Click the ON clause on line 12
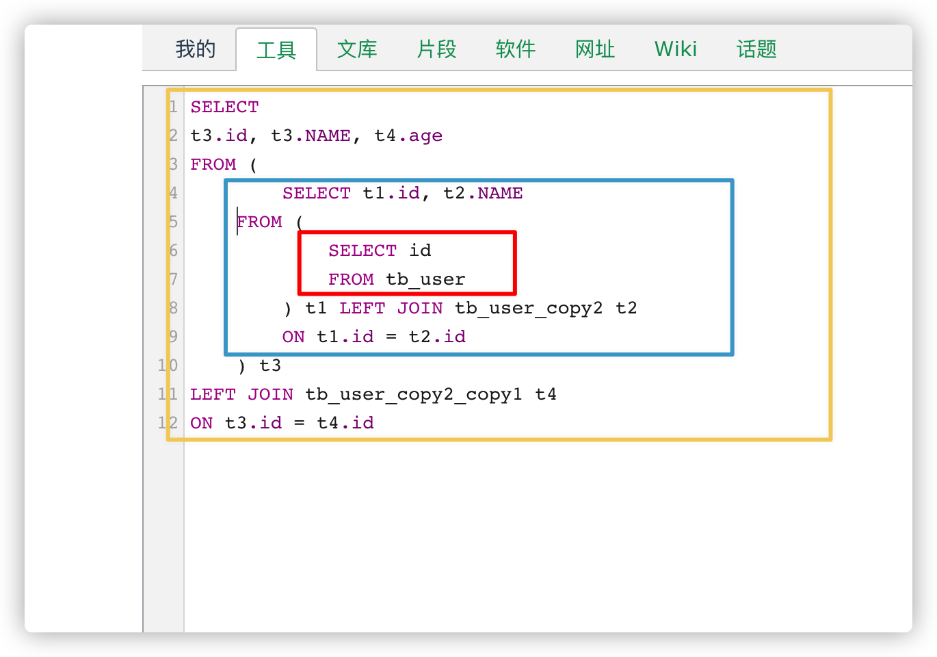The height and width of the screenshot is (657, 937). coord(201,423)
